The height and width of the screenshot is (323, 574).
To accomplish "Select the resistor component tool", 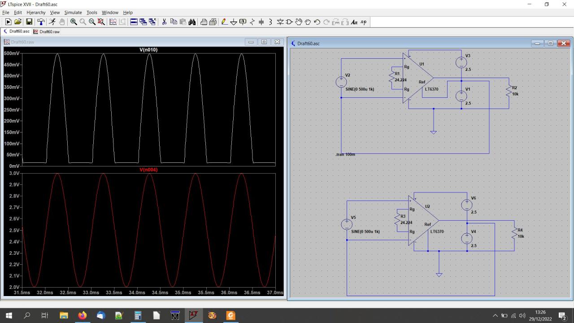I will [x=252, y=22].
